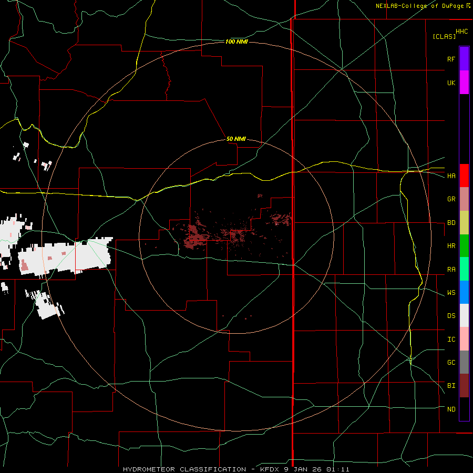Click the UK legend label
The height and width of the screenshot is (473, 473).
tap(451, 83)
